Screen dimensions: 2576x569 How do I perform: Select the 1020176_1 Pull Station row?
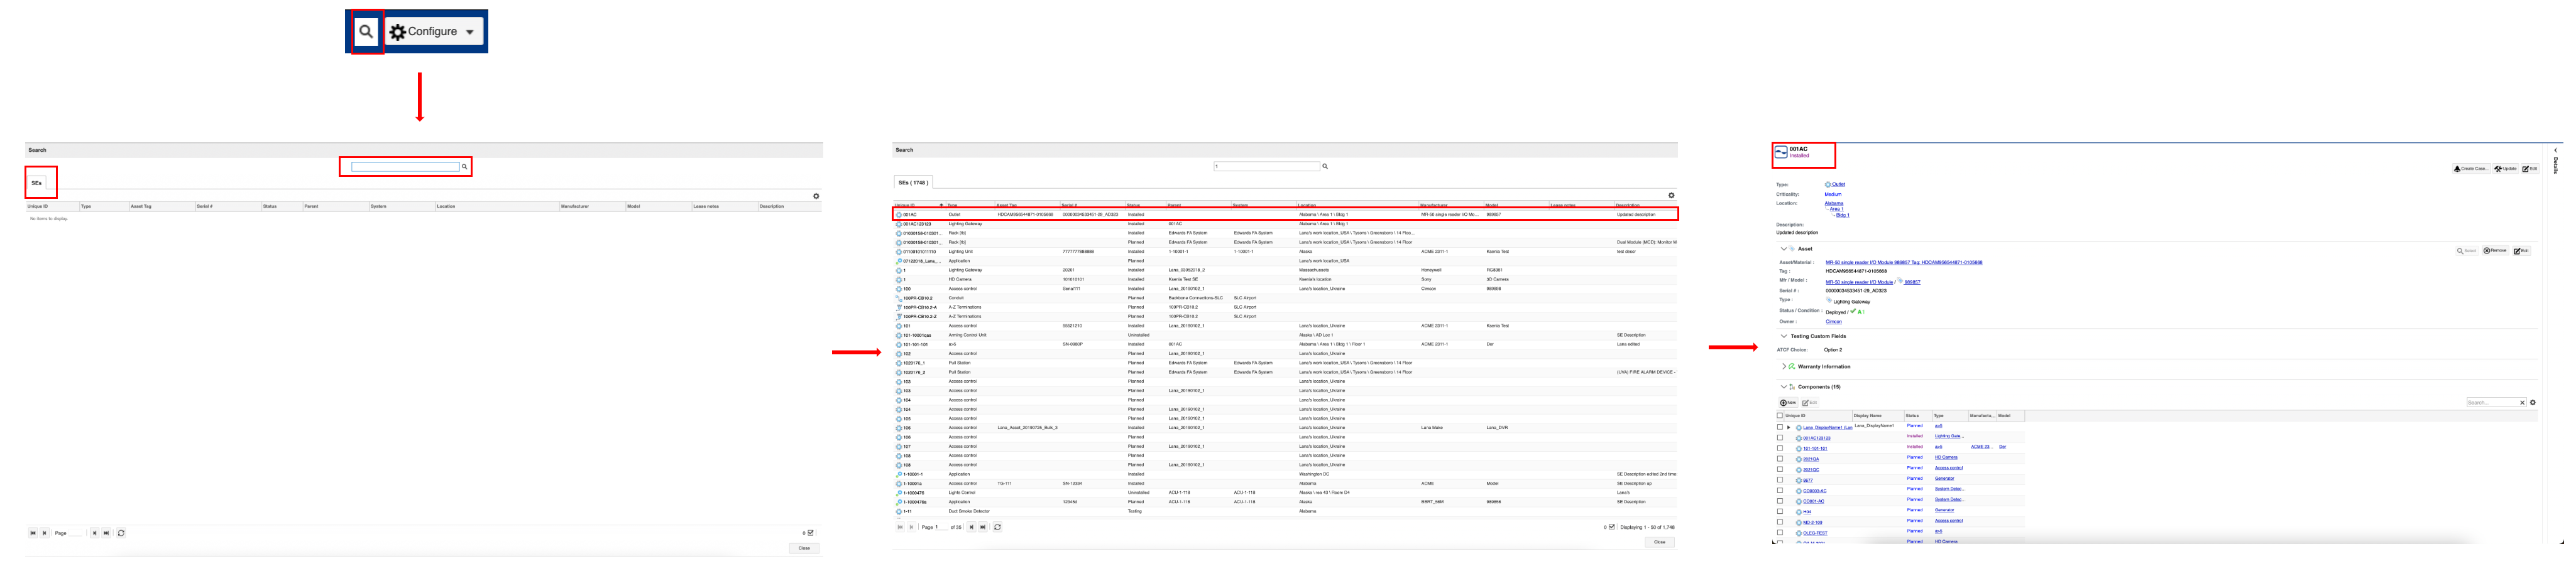1285,363
